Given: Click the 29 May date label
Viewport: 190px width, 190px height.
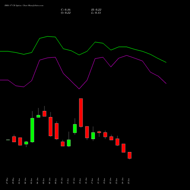Looking at the screenshot, I should tap(13, 181).
